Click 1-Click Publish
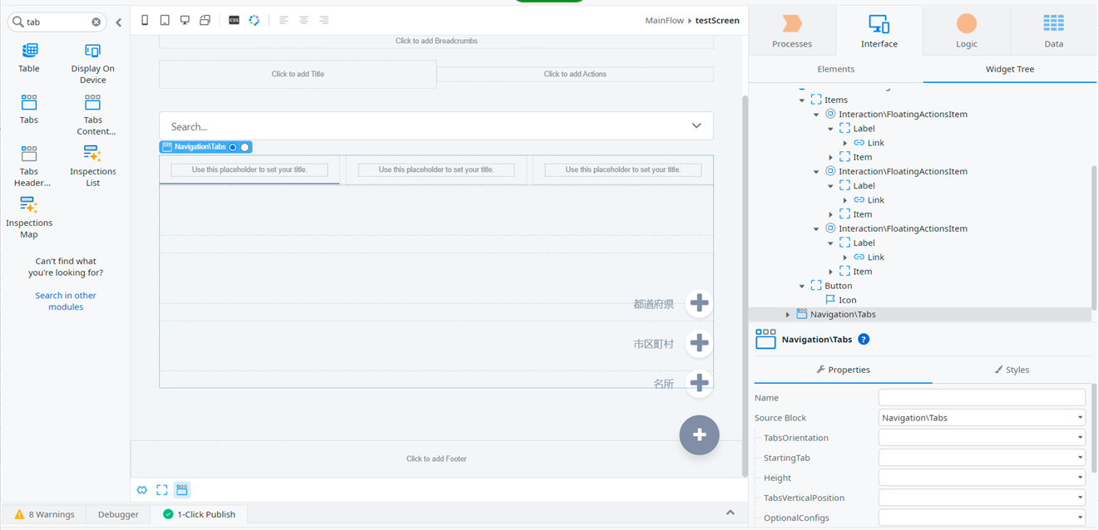This screenshot has height=530, width=1099. pos(199,514)
